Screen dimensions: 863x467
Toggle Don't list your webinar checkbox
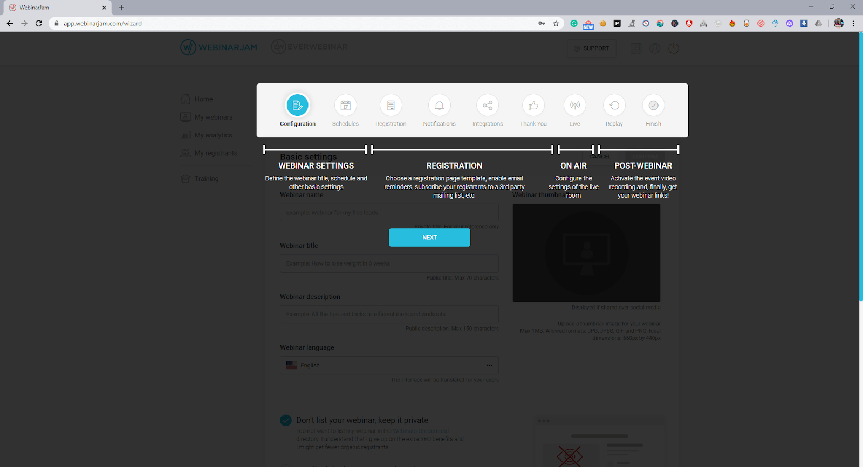pyautogui.click(x=286, y=420)
